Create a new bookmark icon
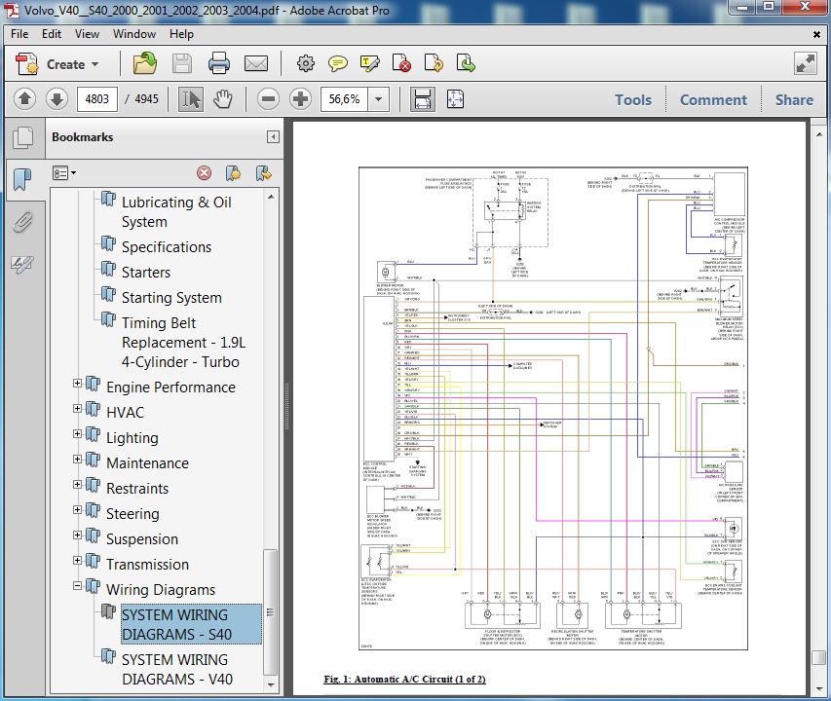831x701 pixels. tap(233, 173)
